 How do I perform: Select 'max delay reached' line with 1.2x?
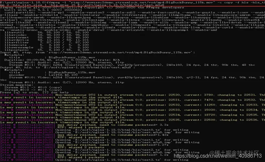coord(84,155)
